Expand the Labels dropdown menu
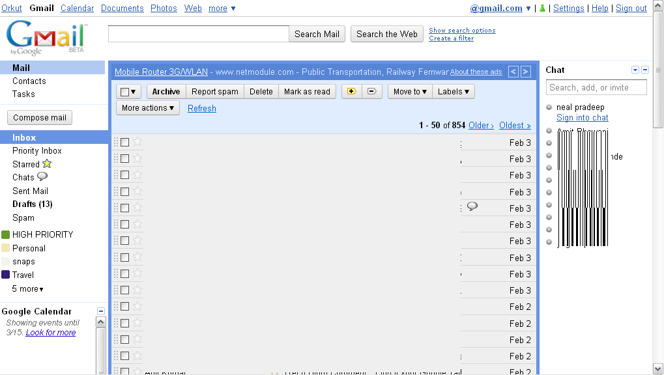 click(454, 92)
